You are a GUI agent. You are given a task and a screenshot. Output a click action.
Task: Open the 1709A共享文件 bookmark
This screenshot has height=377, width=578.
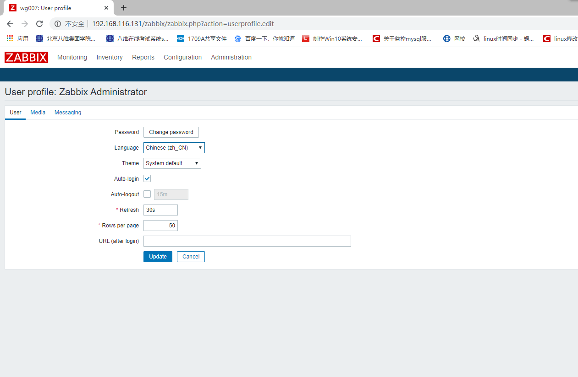(202, 39)
